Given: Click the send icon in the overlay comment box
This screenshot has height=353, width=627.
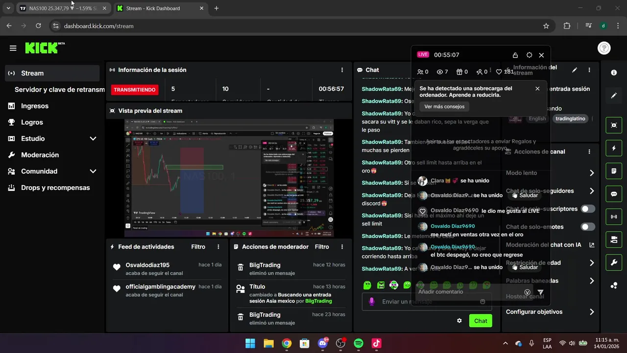Looking at the screenshot, I should [x=540, y=292].
